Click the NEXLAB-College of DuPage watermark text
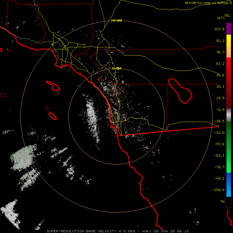This screenshot has height=233, width=233. 207,3
